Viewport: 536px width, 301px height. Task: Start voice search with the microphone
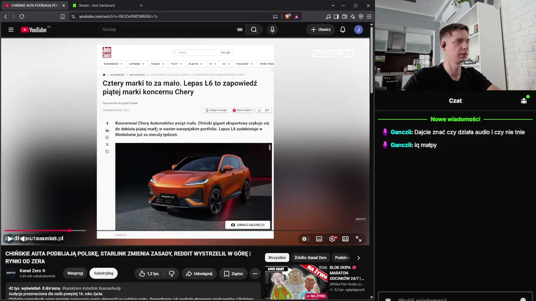[272, 30]
